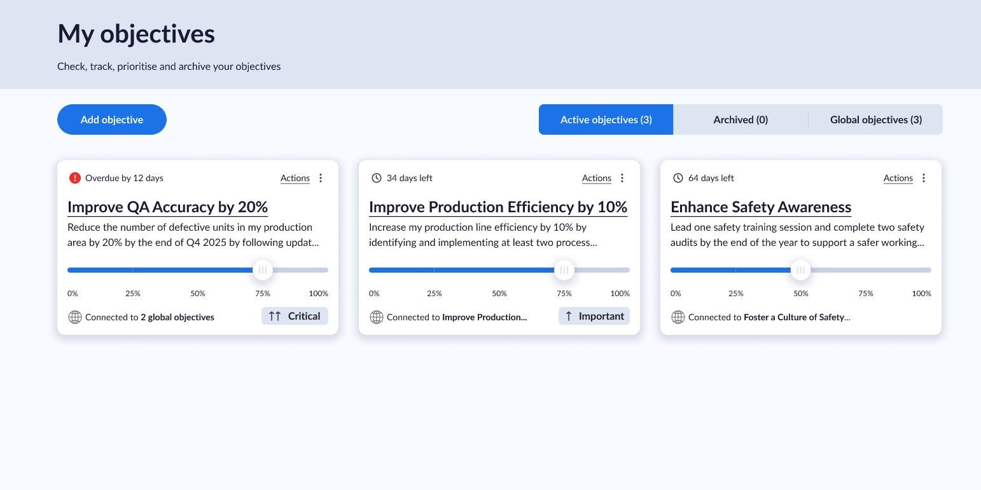Image resolution: width=981 pixels, height=490 pixels.
Task: Expand Actions on Improve QA Accuracy card
Action: (x=295, y=179)
